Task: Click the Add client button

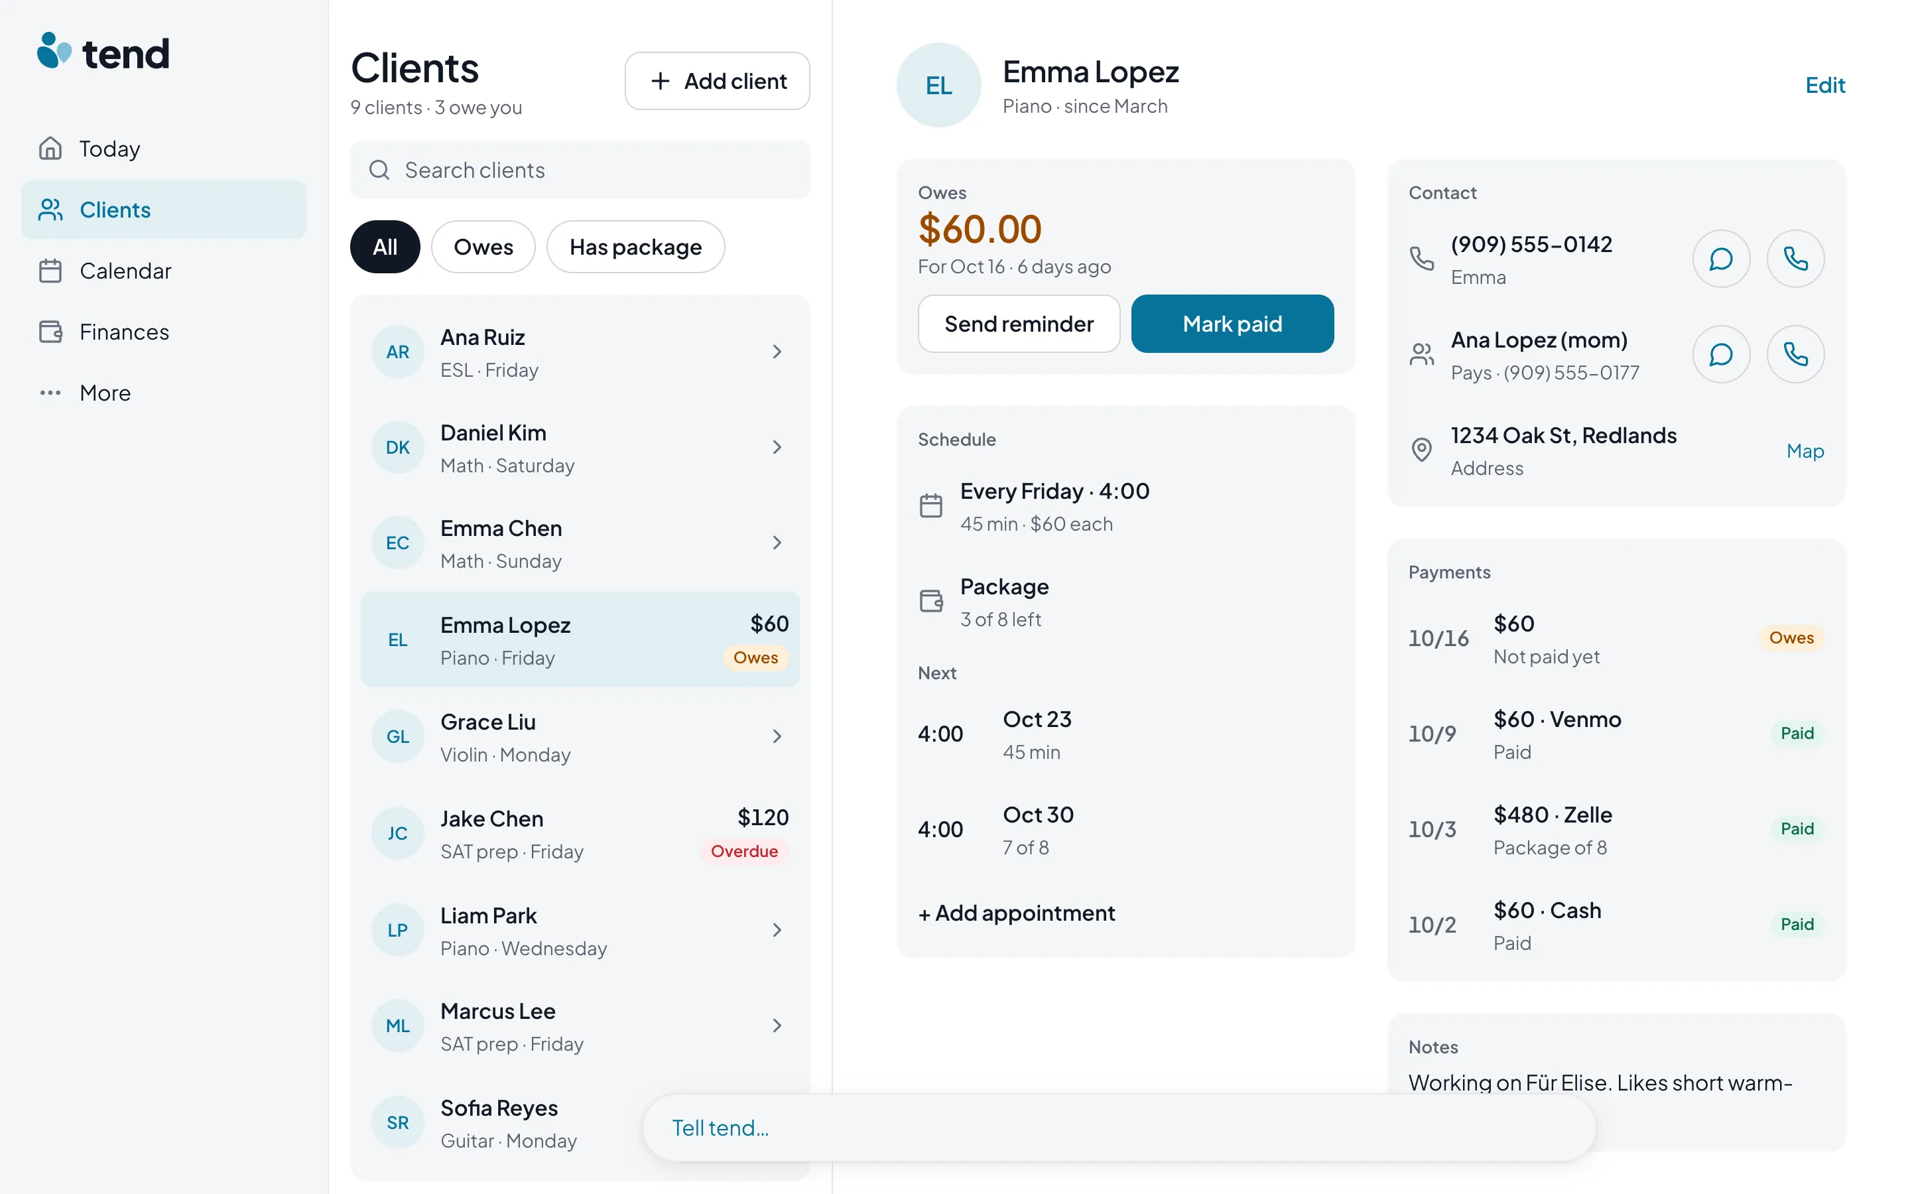Action: click(x=718, y=80)
